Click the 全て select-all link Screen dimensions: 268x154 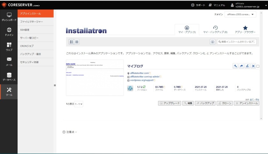point(252,100)
